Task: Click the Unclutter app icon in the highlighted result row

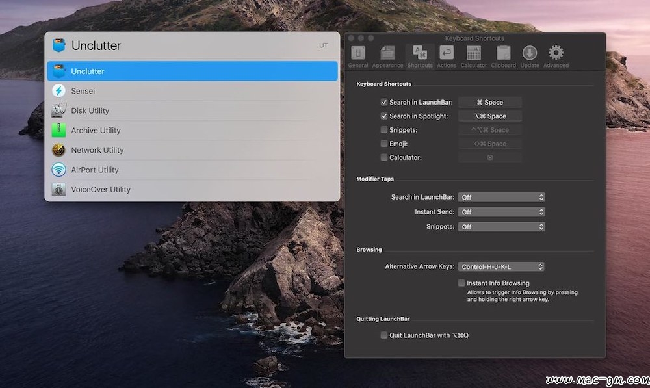Action: tap(59, 71)
